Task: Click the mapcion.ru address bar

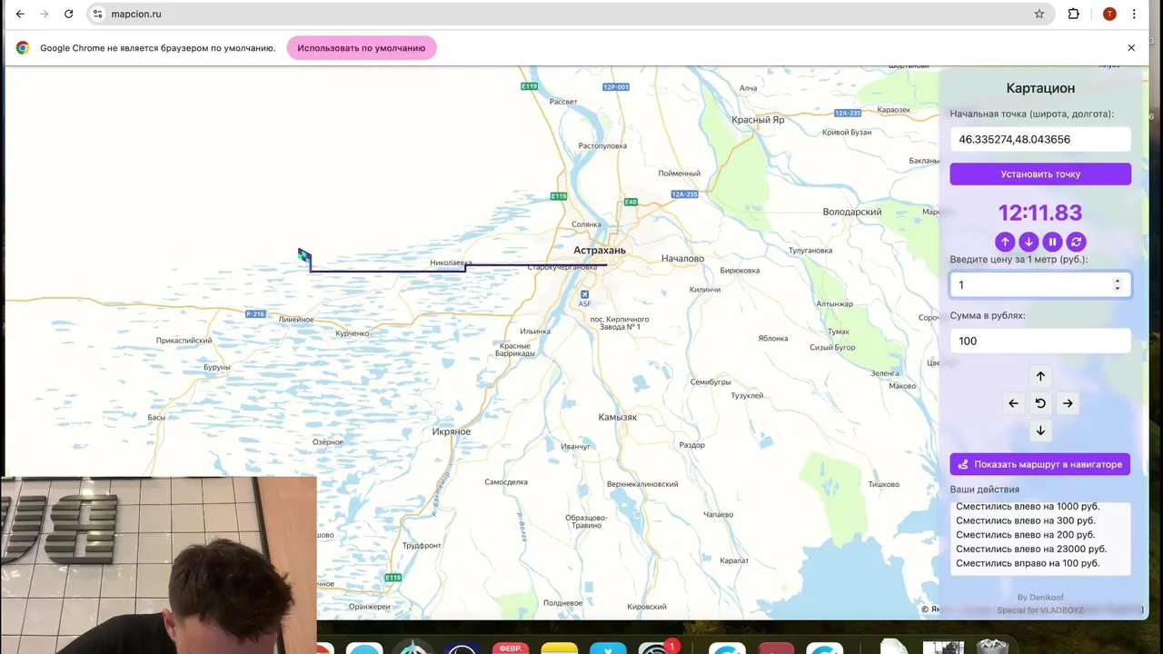Action: click(572, 14)
